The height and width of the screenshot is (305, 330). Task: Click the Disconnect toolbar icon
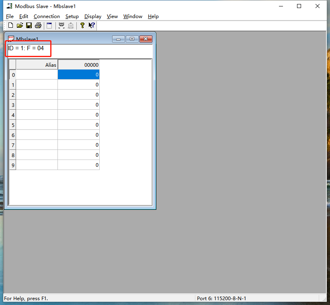[71, 26]
